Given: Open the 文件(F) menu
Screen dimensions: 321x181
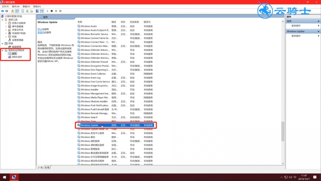Looking at the screenshot, I should click(x=6, y=6).
